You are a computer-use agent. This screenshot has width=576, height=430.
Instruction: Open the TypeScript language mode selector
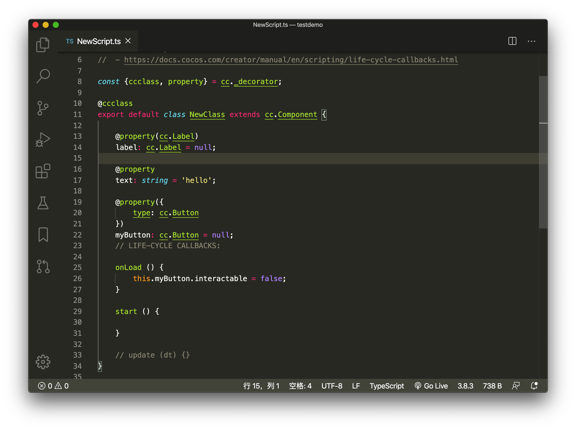[x=386, y=386]
